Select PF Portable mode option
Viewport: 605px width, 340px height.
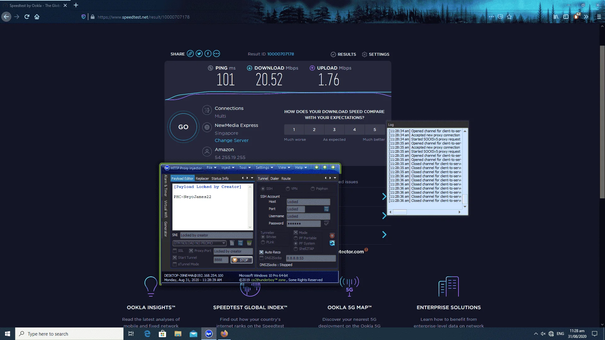click(296, 238)
